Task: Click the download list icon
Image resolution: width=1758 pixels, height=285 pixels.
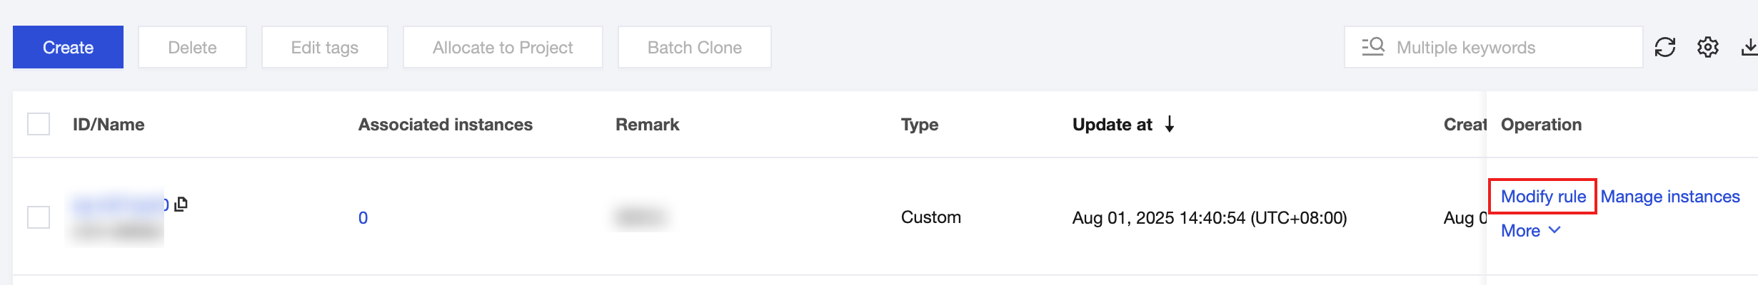Action: (1749, 48)
